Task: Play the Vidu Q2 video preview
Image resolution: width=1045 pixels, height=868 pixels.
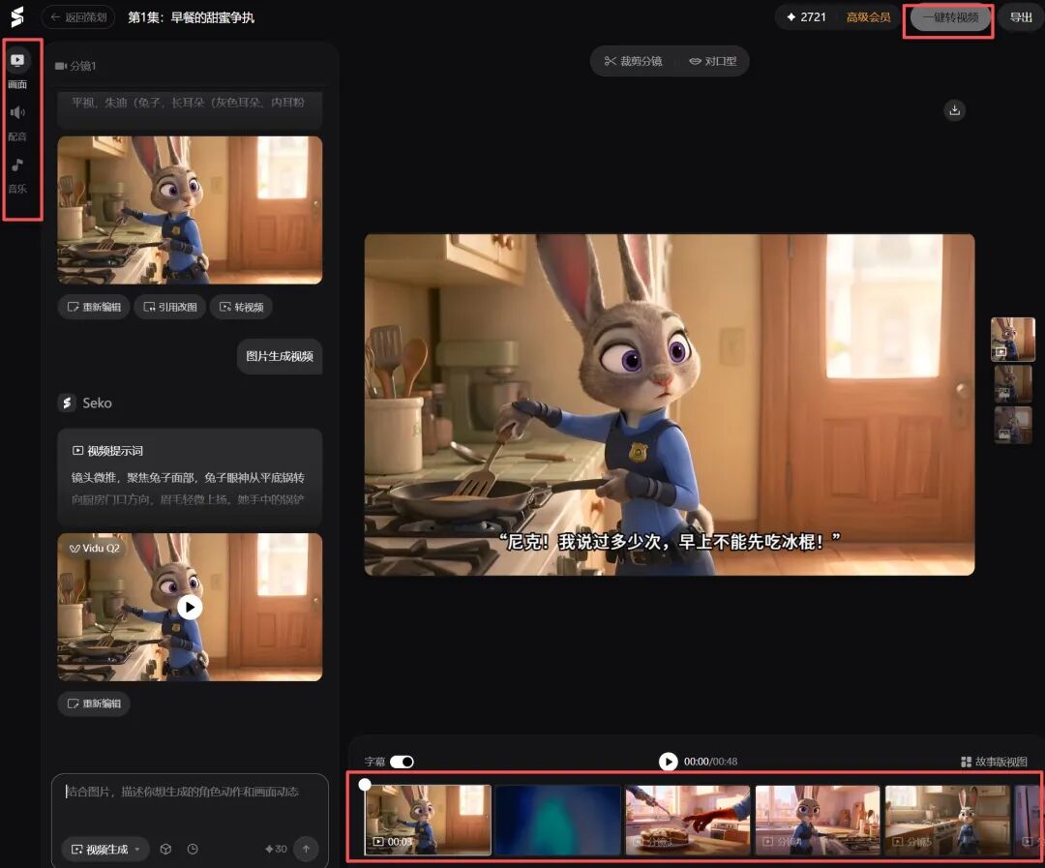Action: (x=191, y=607)
